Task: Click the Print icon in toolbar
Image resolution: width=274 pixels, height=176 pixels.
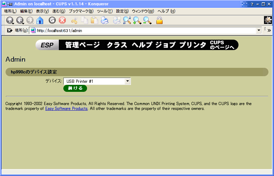Action: coord(104,21)
